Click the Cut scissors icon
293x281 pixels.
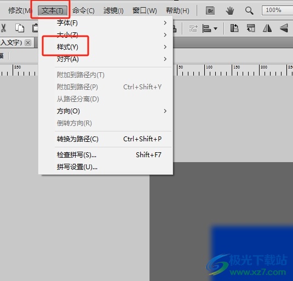[3, 28]
